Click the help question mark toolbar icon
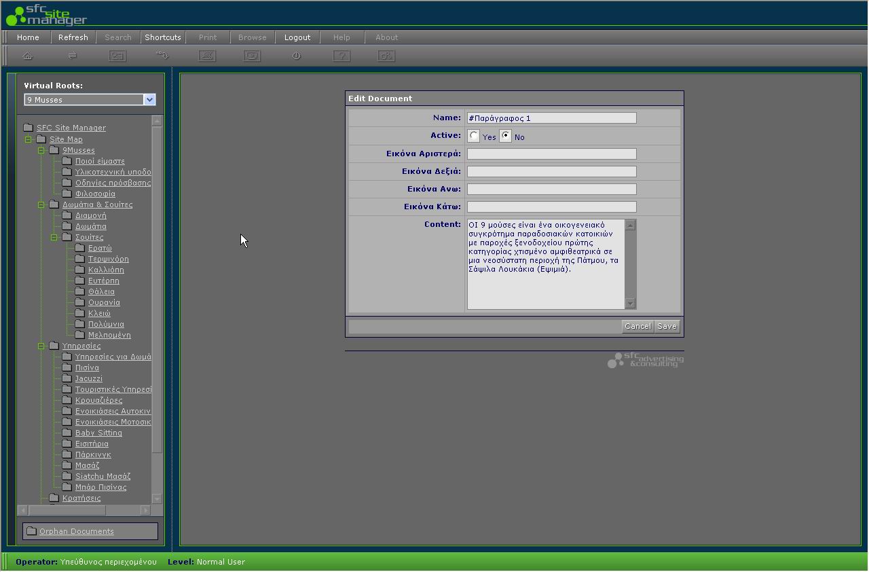 click(341, 56)
